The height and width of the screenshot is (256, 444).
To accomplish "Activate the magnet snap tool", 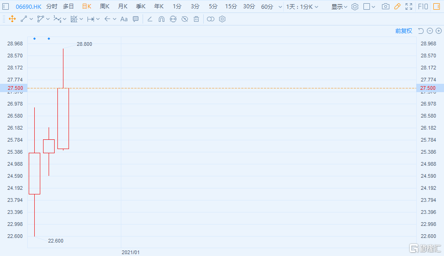I will point(161,19).
